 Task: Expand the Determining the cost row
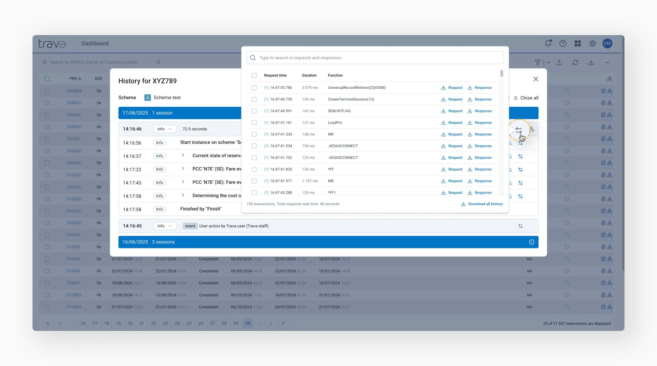pyautogui.click(x=183, y=195)
